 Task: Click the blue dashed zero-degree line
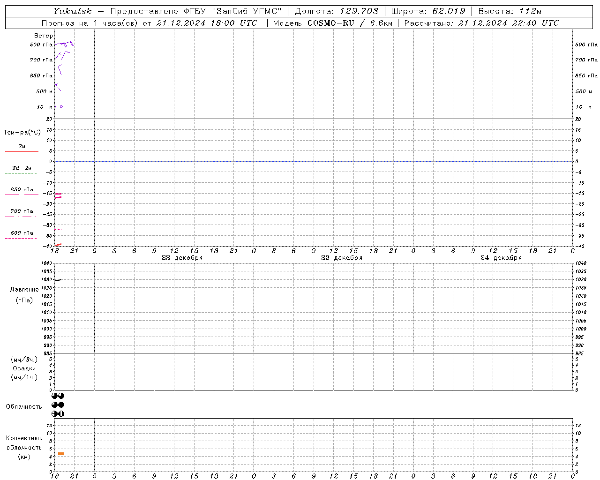pyautogui.click(x=313, y=162)
